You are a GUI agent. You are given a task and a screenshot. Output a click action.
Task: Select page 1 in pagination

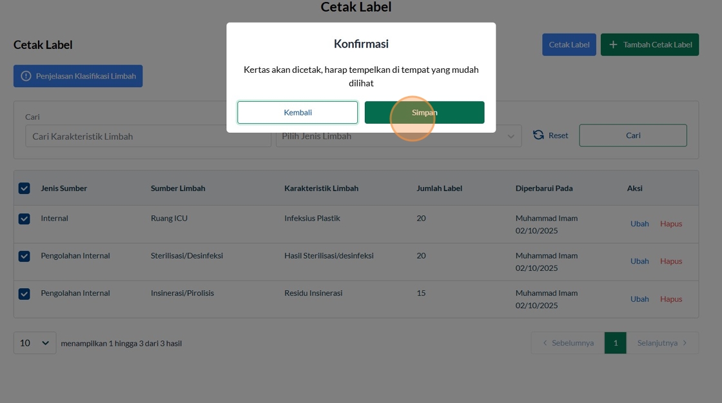click(x=616, y=343)
